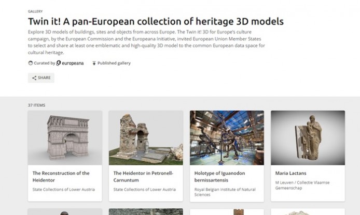Click 'Royal Belgian Institute of Natural Sciences' text
Image resolution: width=360 pixels, height=215 pixels.
tap(225, 192)
